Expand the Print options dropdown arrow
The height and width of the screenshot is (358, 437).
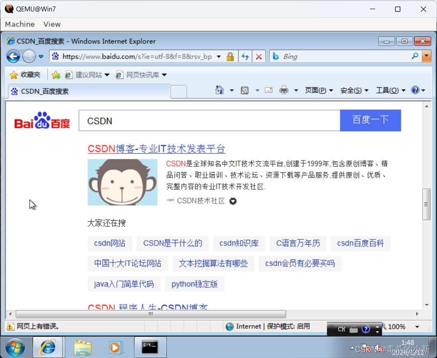296,90
